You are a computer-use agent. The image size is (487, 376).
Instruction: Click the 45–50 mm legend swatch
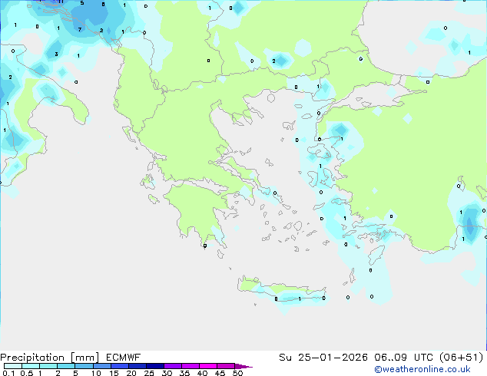[226, 366]
